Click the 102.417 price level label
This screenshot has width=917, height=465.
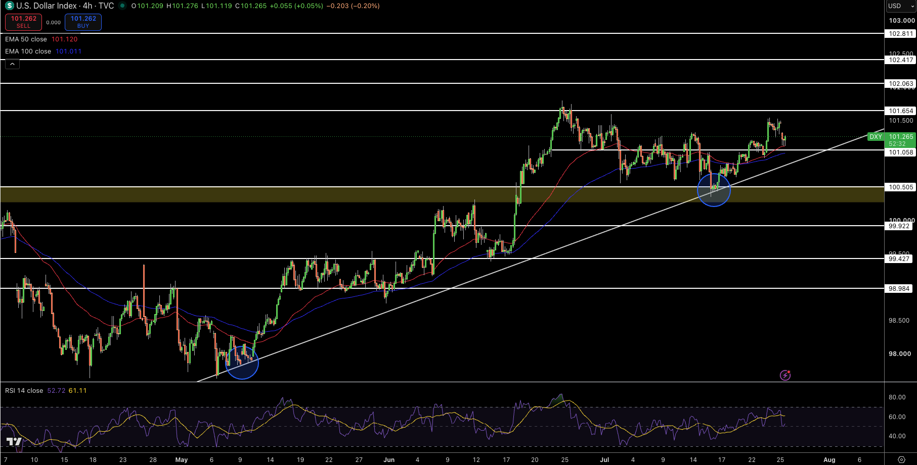pyautogui.click(x=901, y=60)
